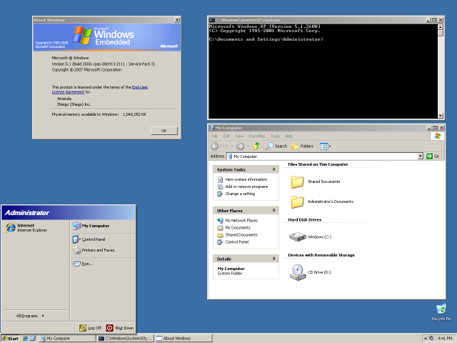Open the Tools menu in My Computer
Viewport: 457px width, 343px height.
point(275,136)
